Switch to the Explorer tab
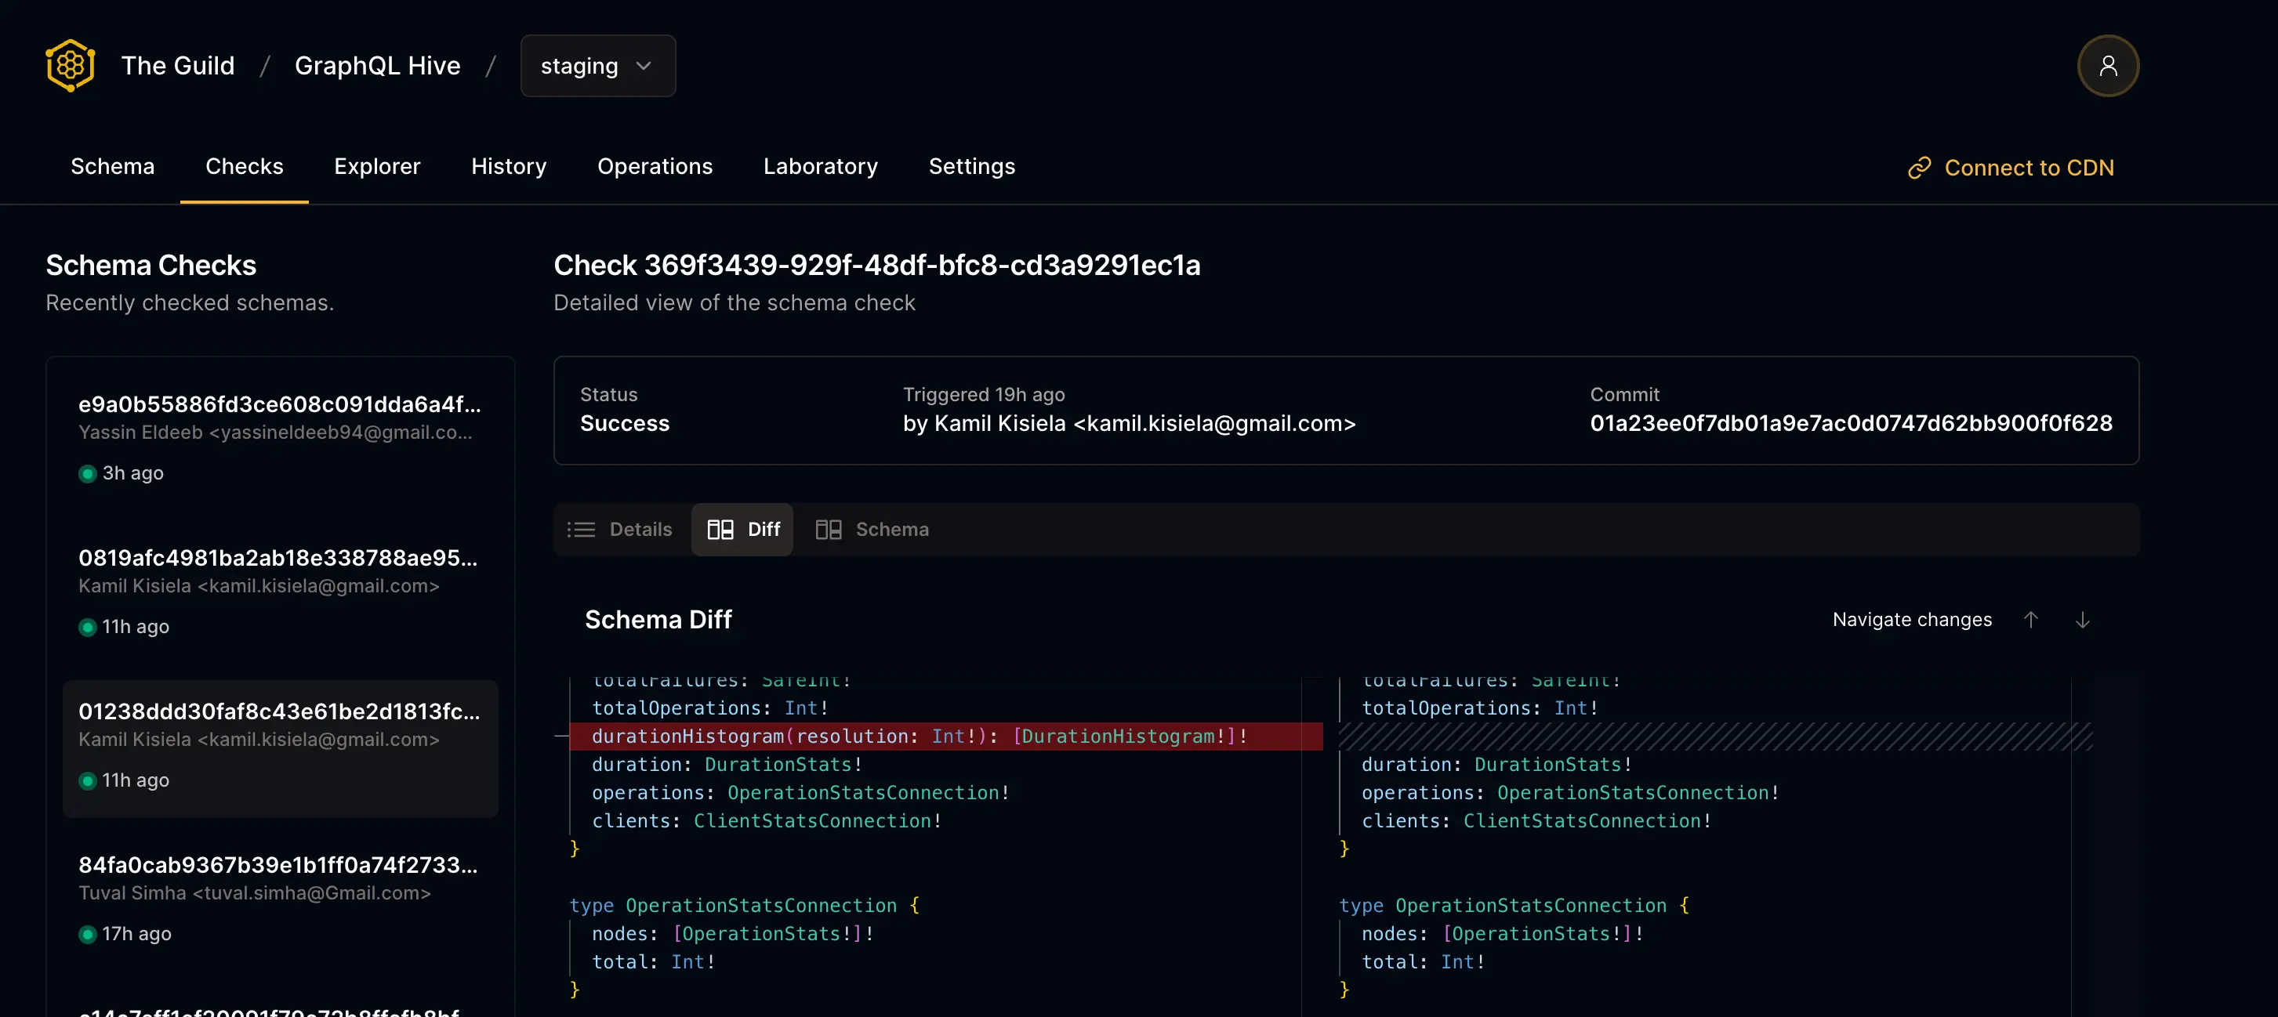The image size is (2278, 1017). click(x=377, y=166)
